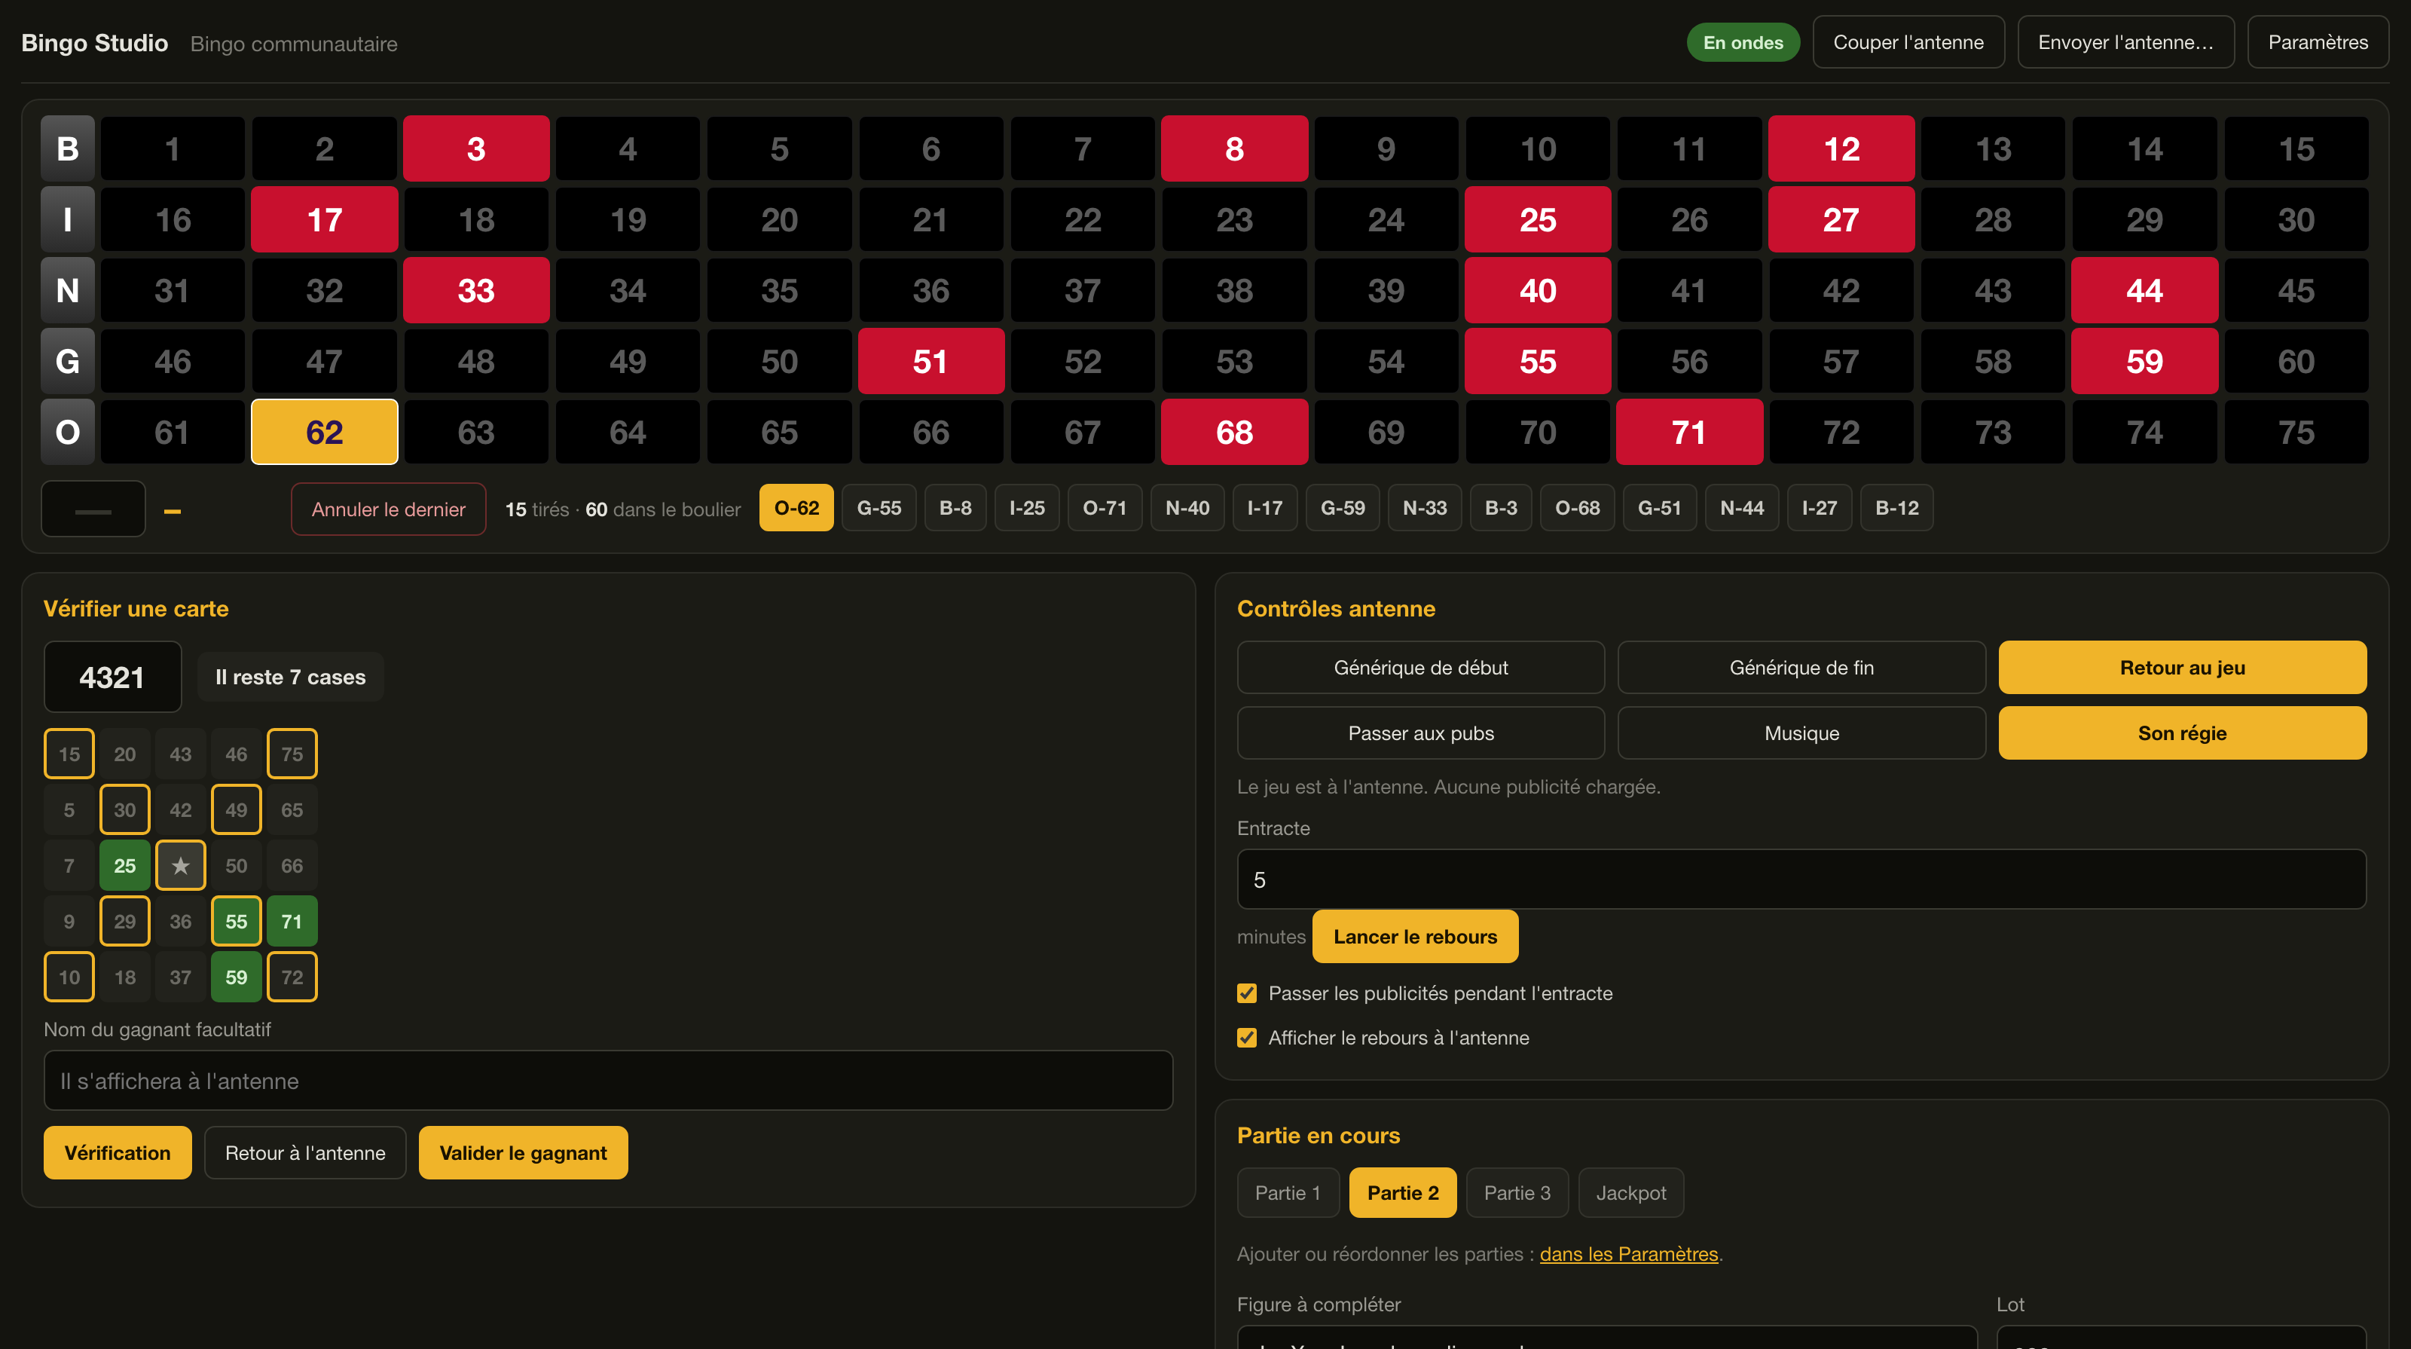Click the Musique button
This screenshot has height=1349, width=2411.
[1801, 733]
